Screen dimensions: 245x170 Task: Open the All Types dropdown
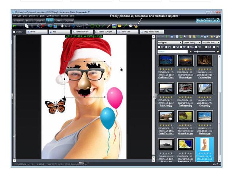169,42
